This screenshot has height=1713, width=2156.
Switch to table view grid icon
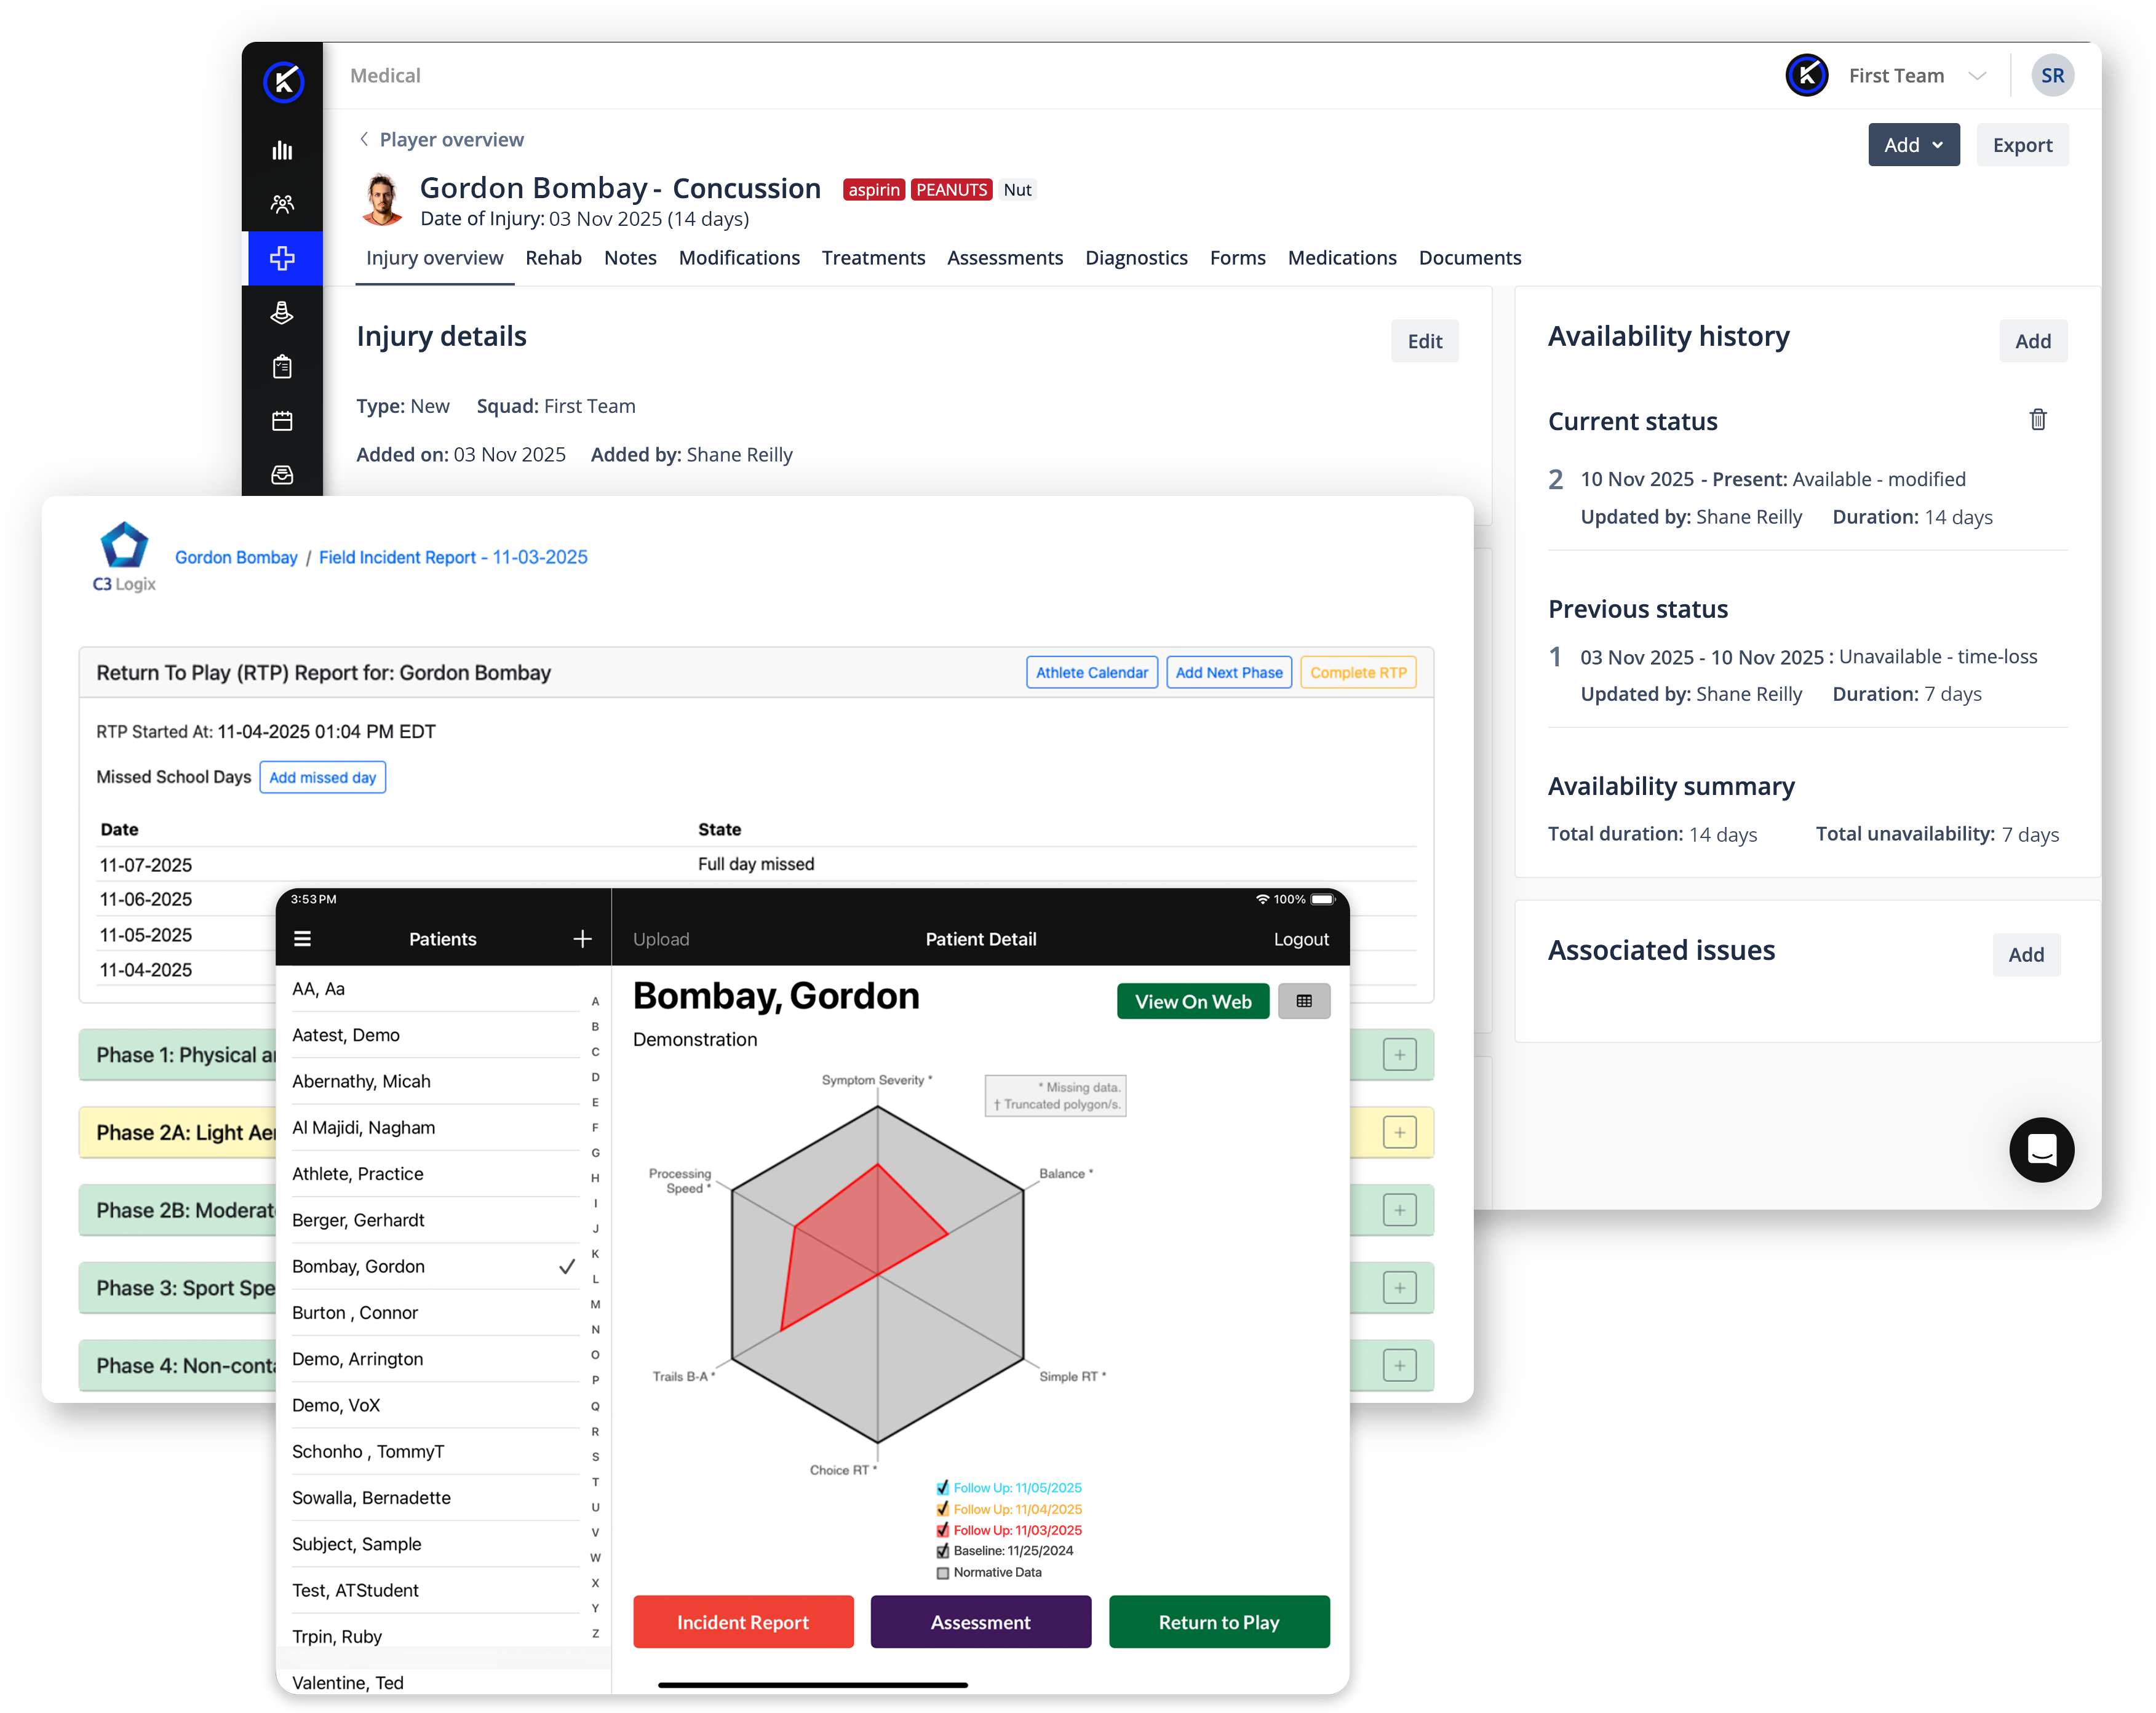(1303, 1002)
